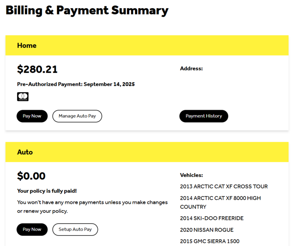Click the $280.21 Home balance amount

click(37, 69)
